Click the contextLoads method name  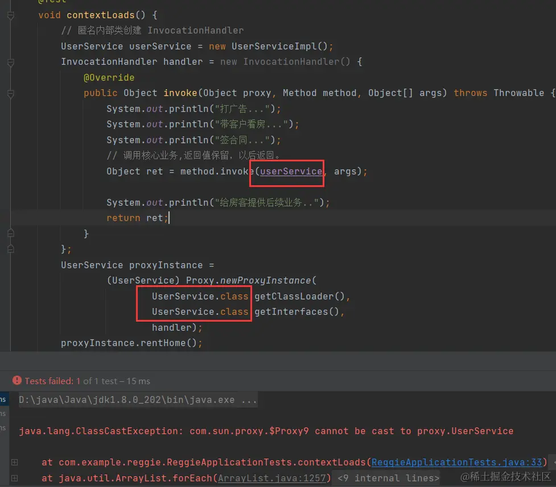pos(101,15)
